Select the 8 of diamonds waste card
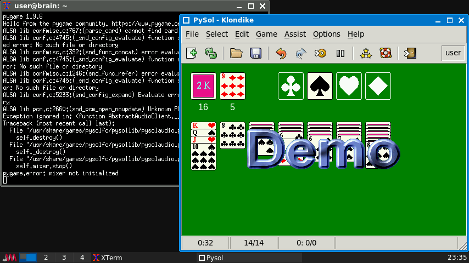 (232, 86)
